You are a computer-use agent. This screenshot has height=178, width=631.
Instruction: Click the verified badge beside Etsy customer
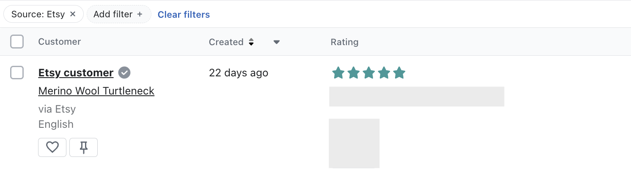pyautogui.click(x=124, y=73)
